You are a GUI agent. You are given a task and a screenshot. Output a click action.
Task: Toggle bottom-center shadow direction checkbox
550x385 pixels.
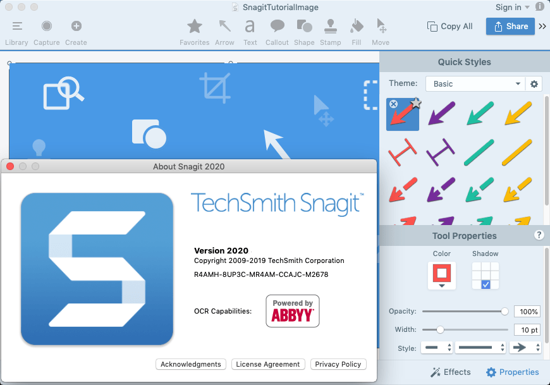pos(486,284)
